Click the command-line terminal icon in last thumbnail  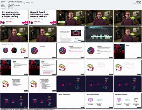136,100
